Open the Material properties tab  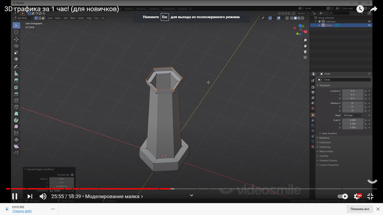coord(313,147)
